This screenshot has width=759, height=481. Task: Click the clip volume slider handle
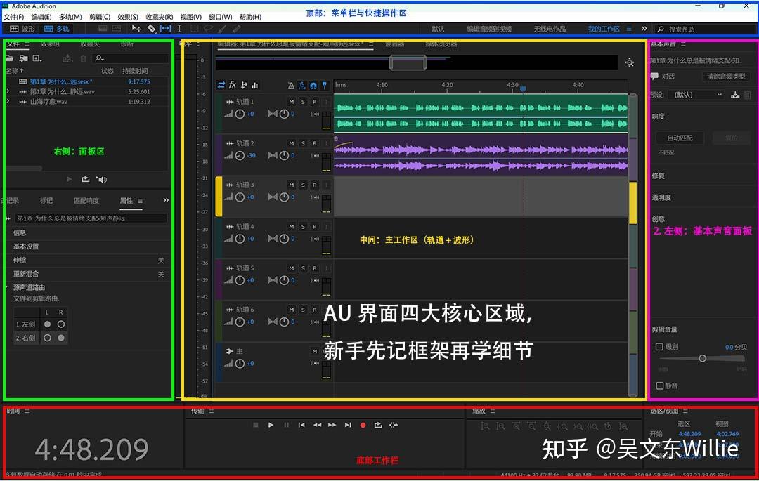702,358
